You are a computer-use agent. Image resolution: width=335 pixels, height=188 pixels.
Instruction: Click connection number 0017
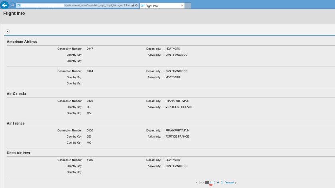90,49
